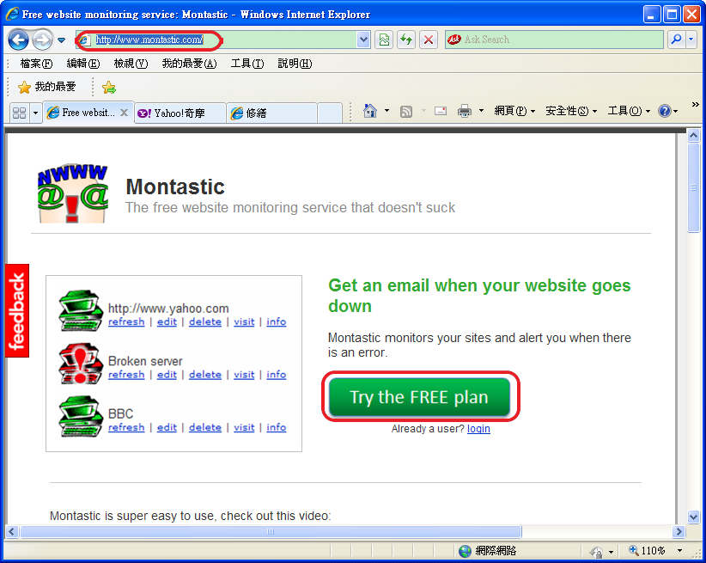Click the blue Help question mark icon
Image resolution: width=706 pixels, height=563 pixels.
[x=665, y=111]
